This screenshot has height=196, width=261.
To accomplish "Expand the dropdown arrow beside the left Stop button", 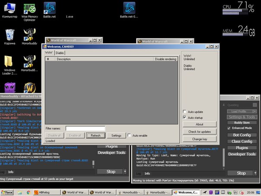I will pos(124,171).
